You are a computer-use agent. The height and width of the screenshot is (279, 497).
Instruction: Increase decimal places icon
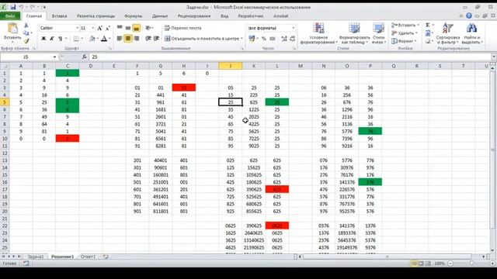click(284, 39)
